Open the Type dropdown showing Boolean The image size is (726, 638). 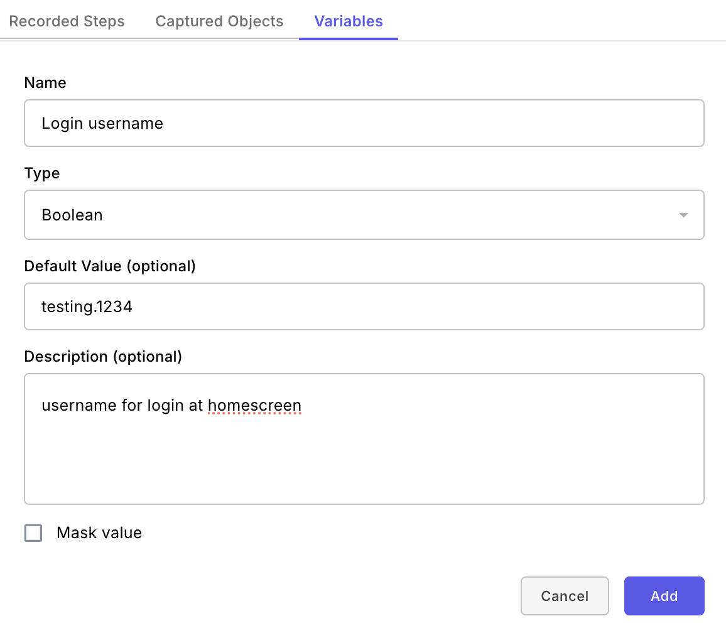(364, 215)
